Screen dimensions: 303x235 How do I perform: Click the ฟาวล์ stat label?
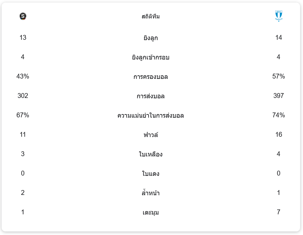click(x=151, y=135)
